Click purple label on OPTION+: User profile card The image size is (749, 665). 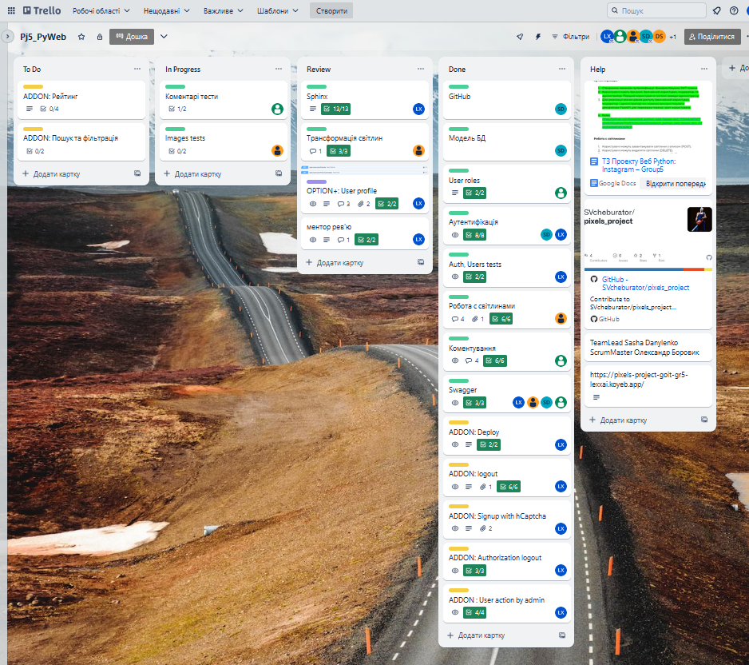point(316,181)
